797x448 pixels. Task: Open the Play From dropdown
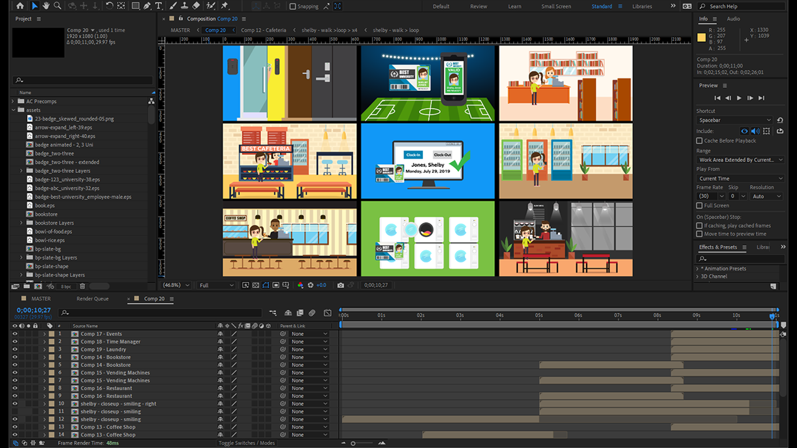(740, 179)
